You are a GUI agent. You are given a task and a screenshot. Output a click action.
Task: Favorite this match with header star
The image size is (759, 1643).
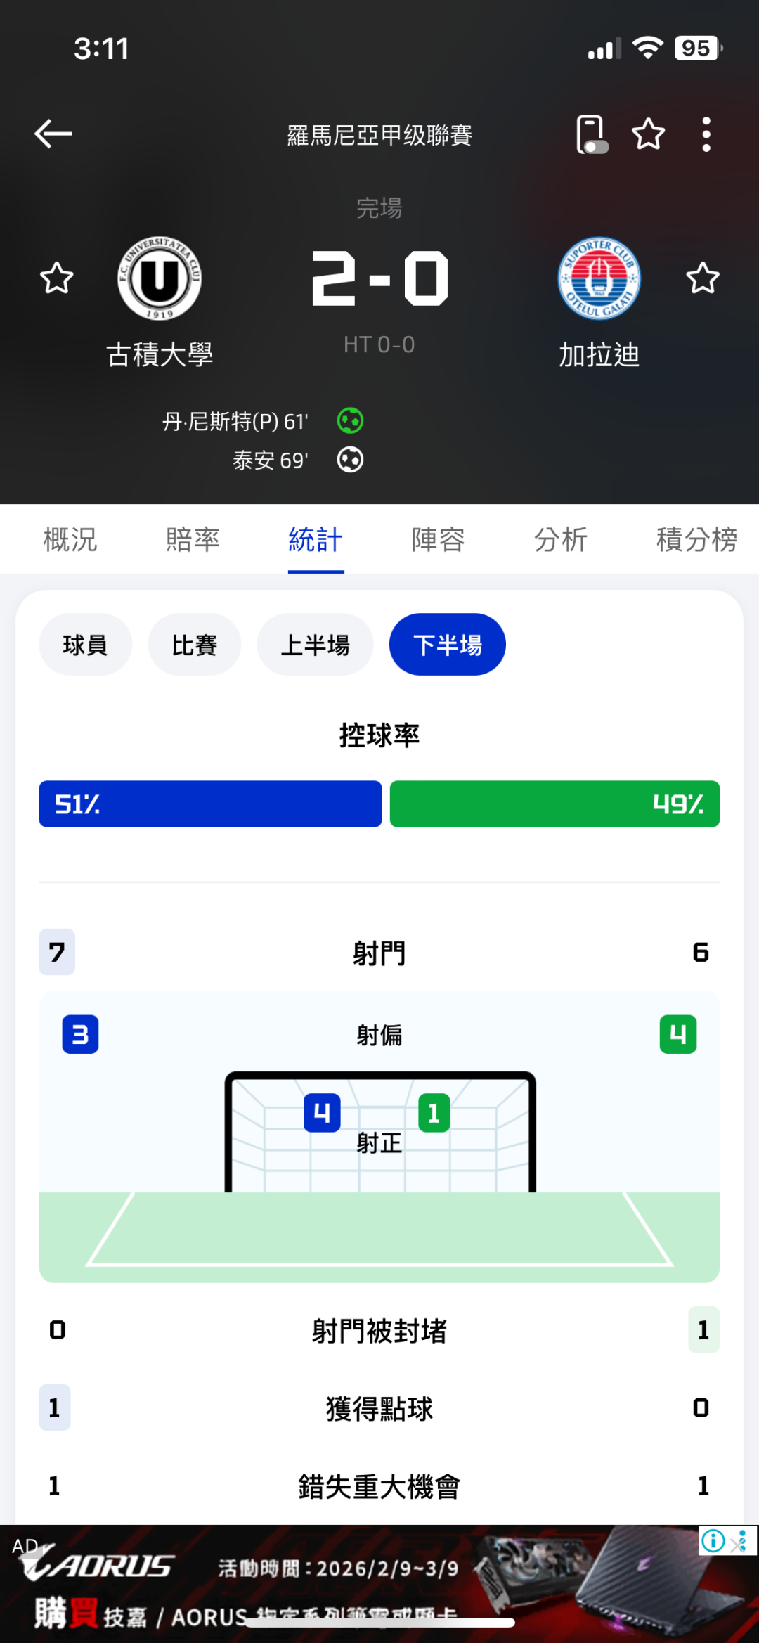coord(648,134)
